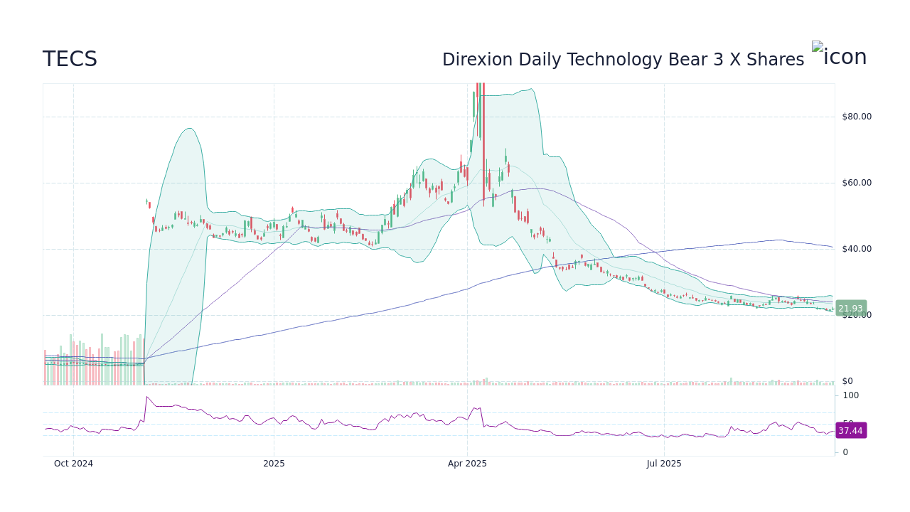Click the broken icon image in the header

839,55
